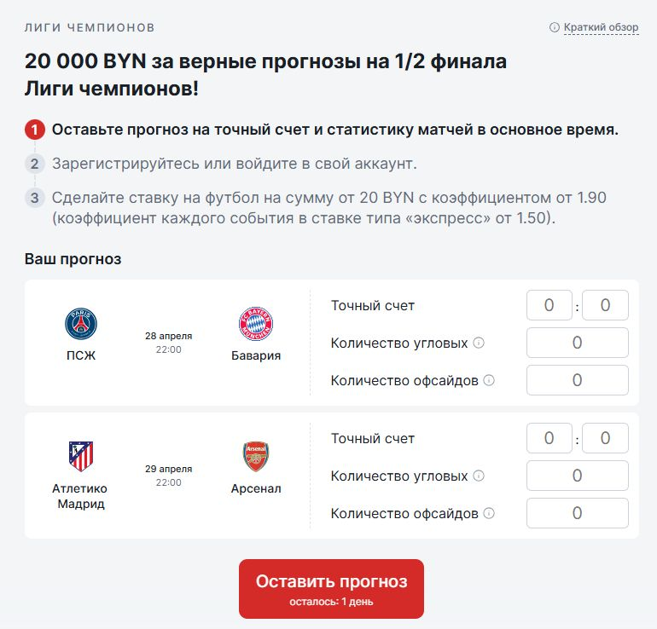Viewport: 657px width, 629px height.
Task: Click the Bayern Munich club logo
Action: pyautogui.click(x=255, y=325)
